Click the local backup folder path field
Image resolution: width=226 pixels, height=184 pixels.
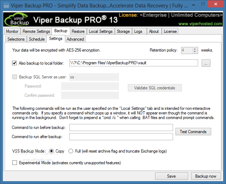click(133, 63)
